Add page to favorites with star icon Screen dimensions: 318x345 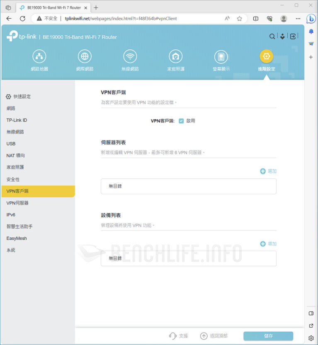(x=239, y=19)
